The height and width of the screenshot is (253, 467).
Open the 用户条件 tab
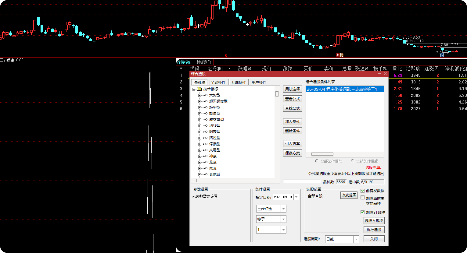coord(259,82)
